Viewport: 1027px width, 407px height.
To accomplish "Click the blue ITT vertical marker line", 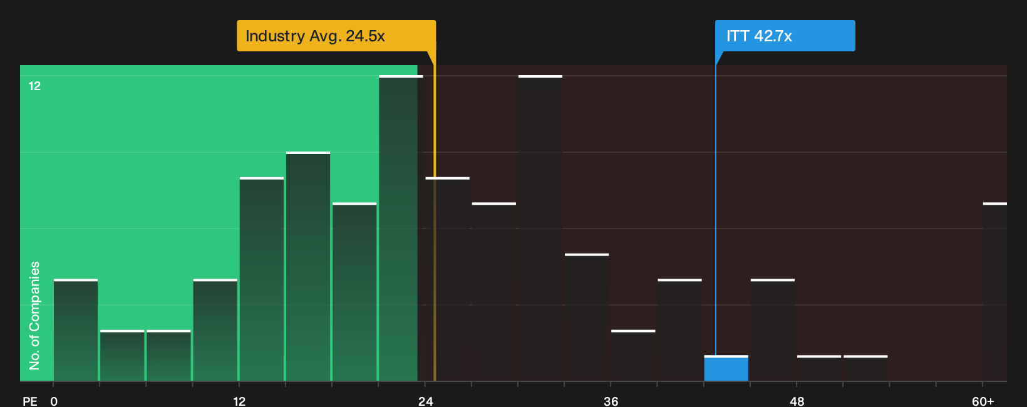I will click(716, 210).
